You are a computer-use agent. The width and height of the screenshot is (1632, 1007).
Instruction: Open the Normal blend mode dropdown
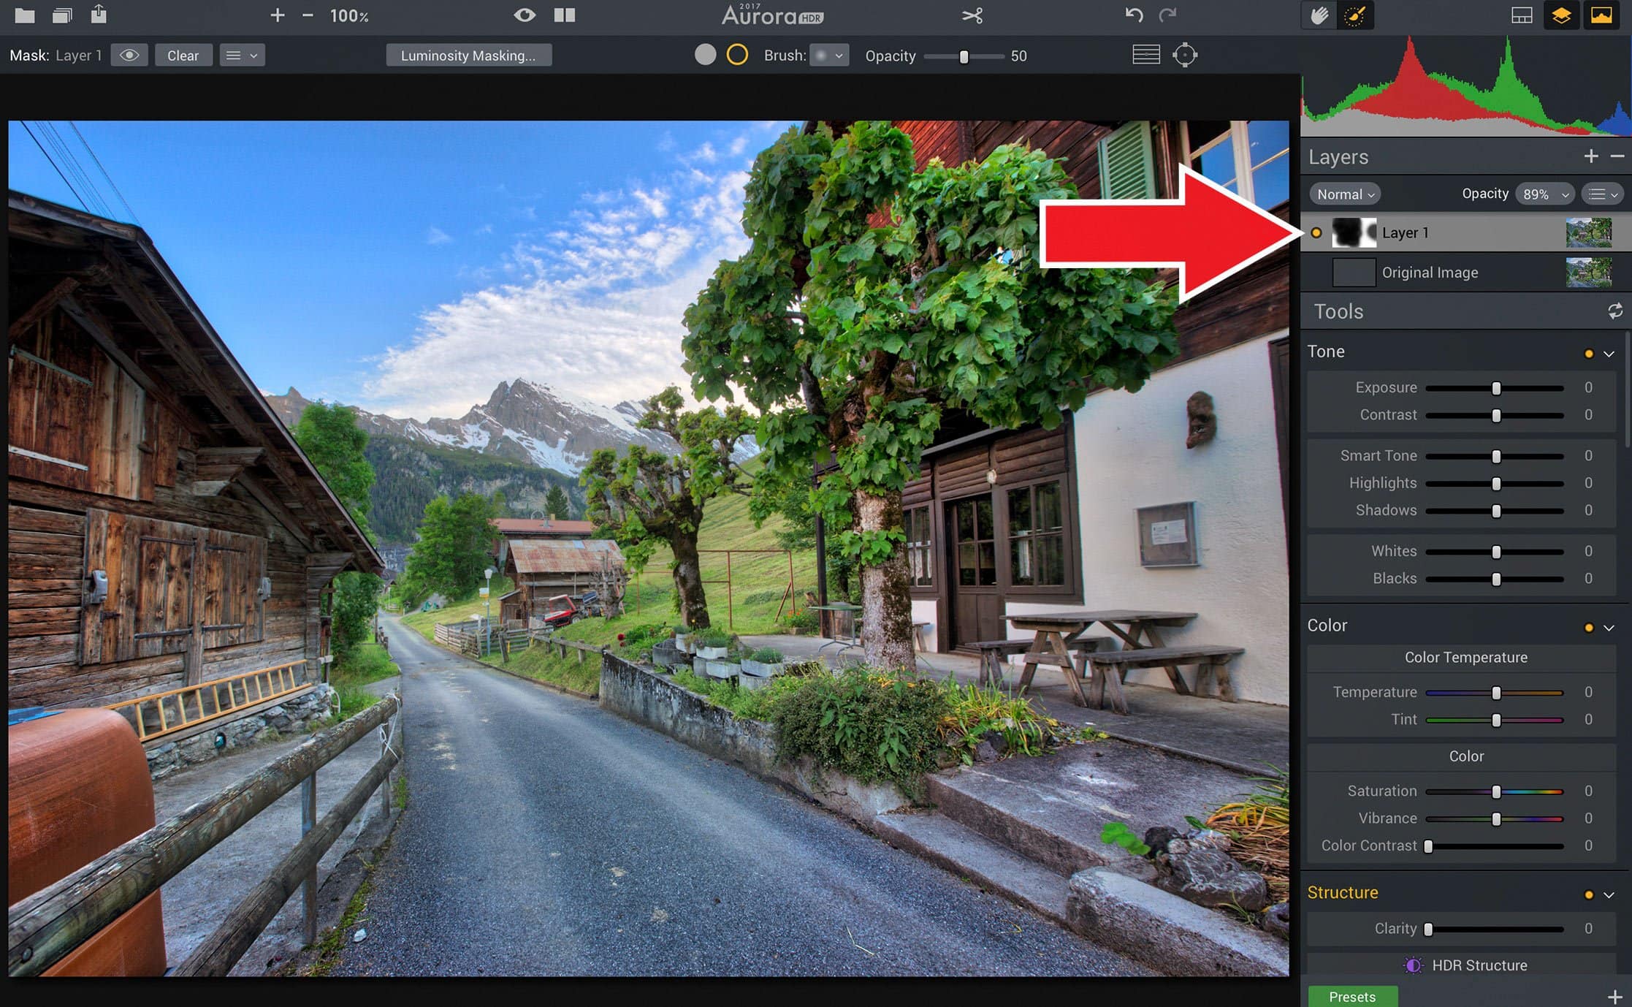[x=1344, y=194]
